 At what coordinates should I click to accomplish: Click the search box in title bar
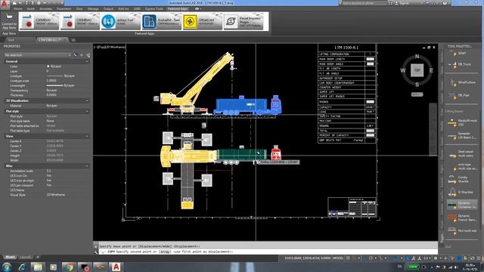tap(365, 3)
